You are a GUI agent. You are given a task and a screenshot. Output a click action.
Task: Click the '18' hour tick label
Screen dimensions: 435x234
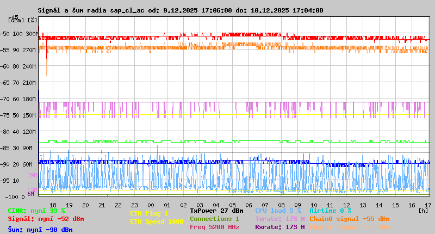click(x=53, y=205)
